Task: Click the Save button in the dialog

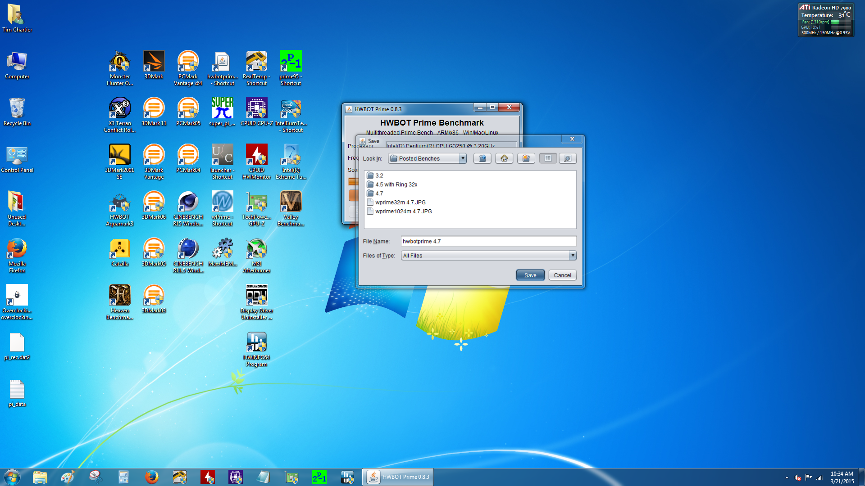Action: 530,275
